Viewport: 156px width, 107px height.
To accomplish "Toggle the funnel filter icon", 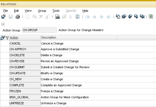I will click(7, 38).
